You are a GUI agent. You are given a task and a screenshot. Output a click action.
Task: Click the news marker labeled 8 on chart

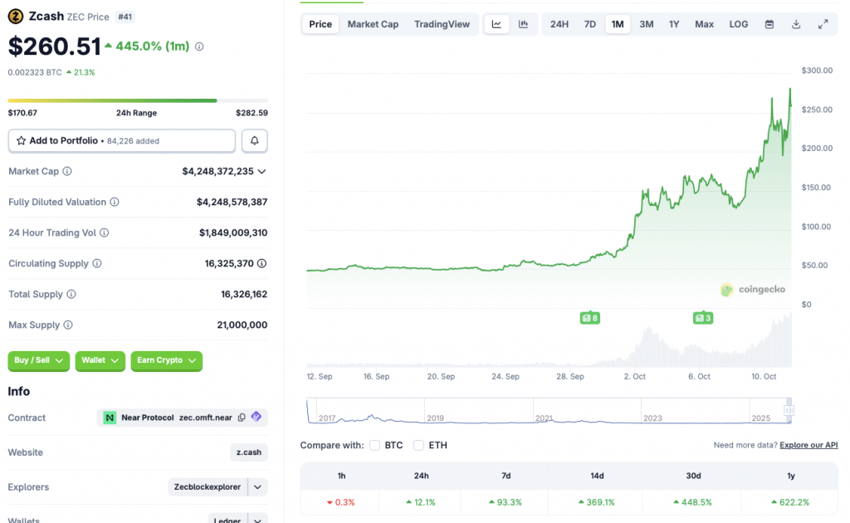click(589, 318)
